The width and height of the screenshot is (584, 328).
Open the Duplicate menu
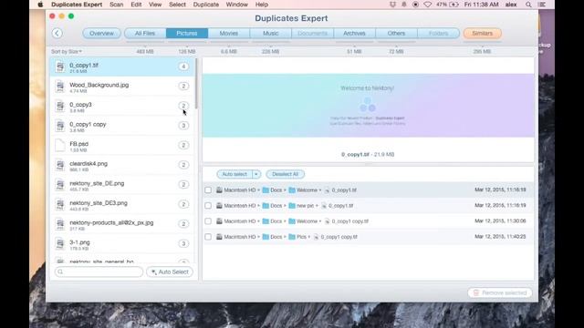(206, 5)
